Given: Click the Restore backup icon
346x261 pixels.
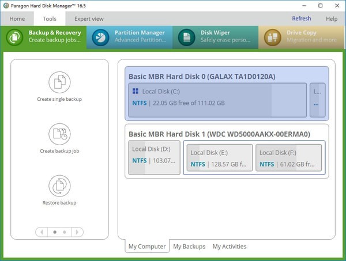Looking at the screenshot, I should (x=59, y=186).
